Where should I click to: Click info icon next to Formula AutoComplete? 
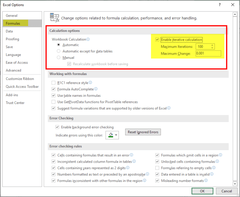[96, 89]
